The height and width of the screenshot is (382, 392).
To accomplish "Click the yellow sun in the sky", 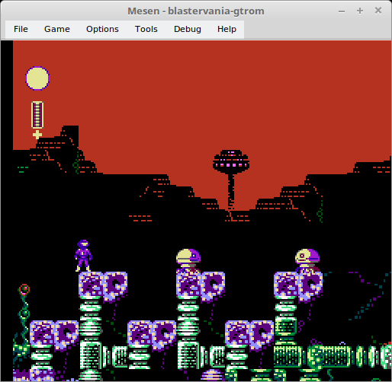I will [x=37, y=78].
